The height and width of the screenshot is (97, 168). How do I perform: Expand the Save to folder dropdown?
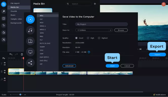tap(111, 30)
